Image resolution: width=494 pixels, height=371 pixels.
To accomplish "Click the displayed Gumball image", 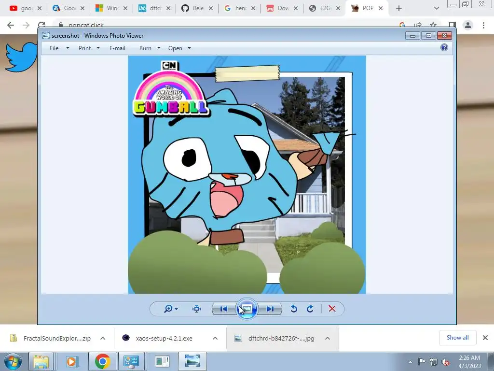I will point(247,174).
